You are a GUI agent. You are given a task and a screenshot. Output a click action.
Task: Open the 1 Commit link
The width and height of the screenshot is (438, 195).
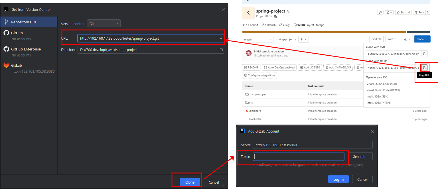click(x=250, y=25)
